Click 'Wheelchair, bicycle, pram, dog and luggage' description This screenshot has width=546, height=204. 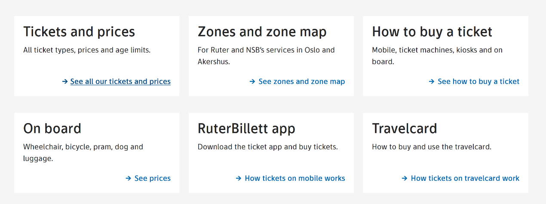(x=83, y=152)
